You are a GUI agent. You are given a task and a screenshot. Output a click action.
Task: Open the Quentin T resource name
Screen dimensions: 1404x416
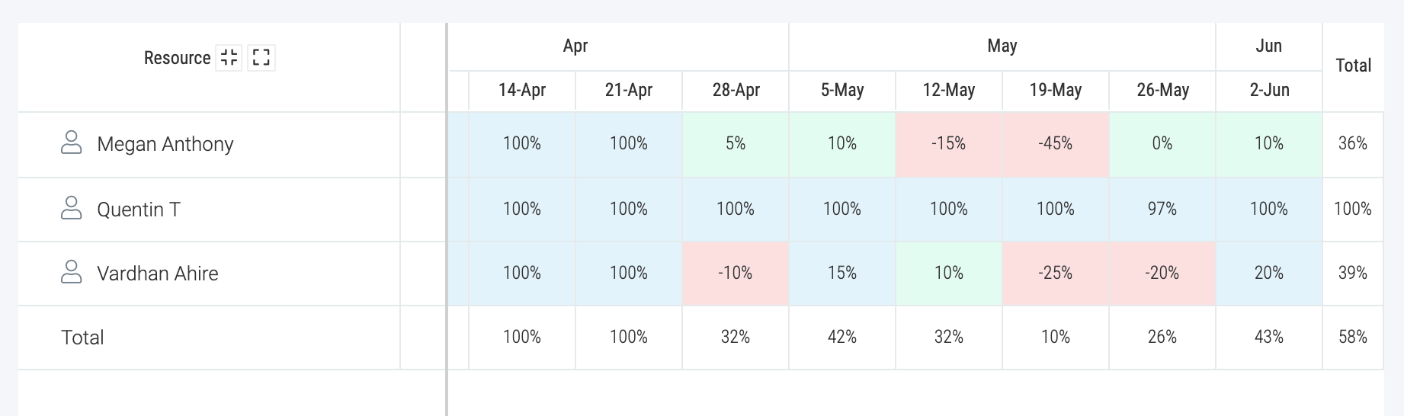[139, 210]
